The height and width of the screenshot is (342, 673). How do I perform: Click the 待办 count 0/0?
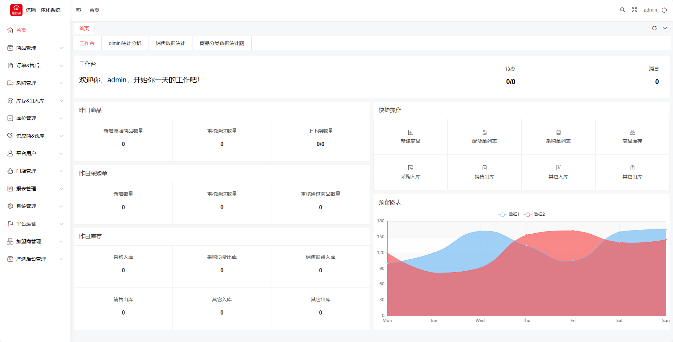(x=510, y=82)
